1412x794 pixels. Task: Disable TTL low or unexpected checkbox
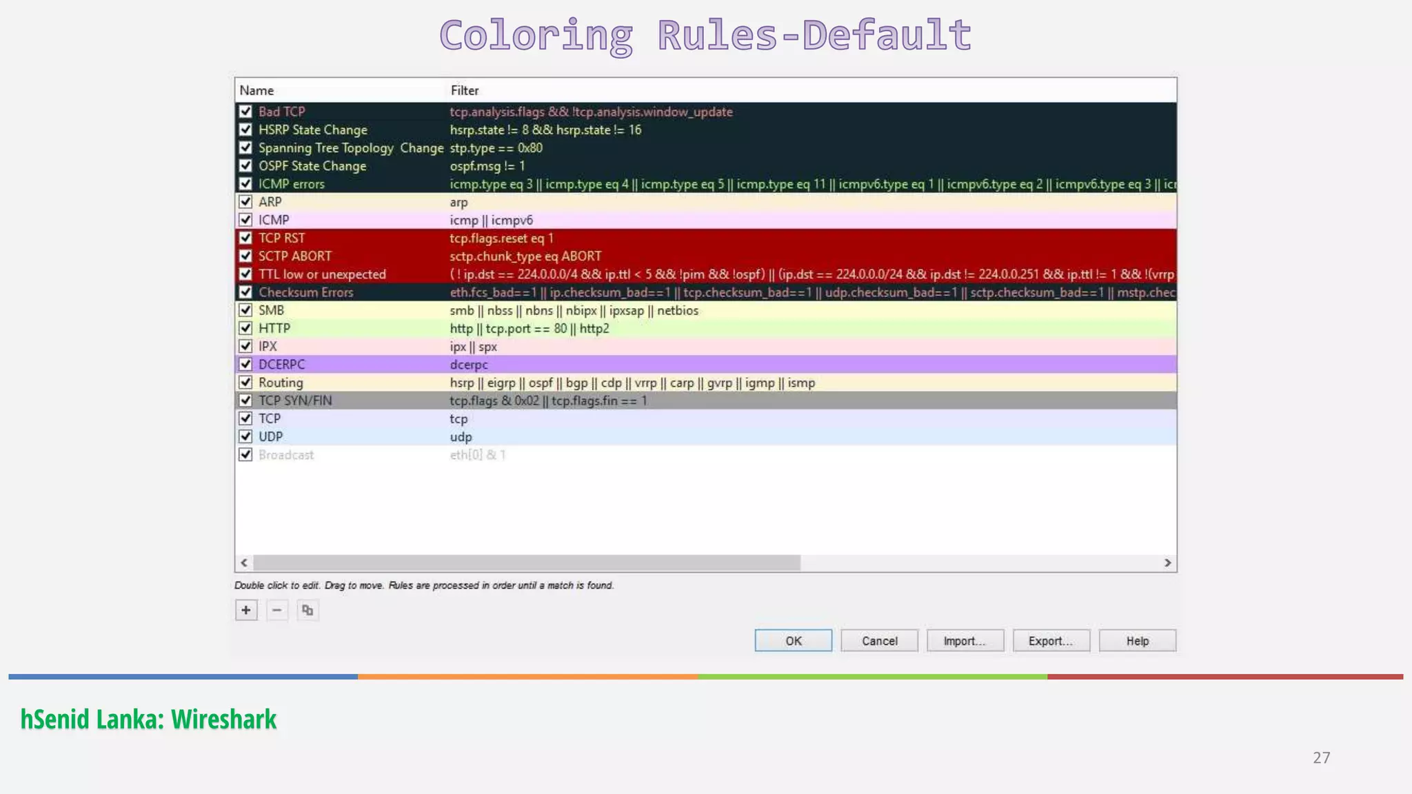pyautogui.click(x=245, y=274)
